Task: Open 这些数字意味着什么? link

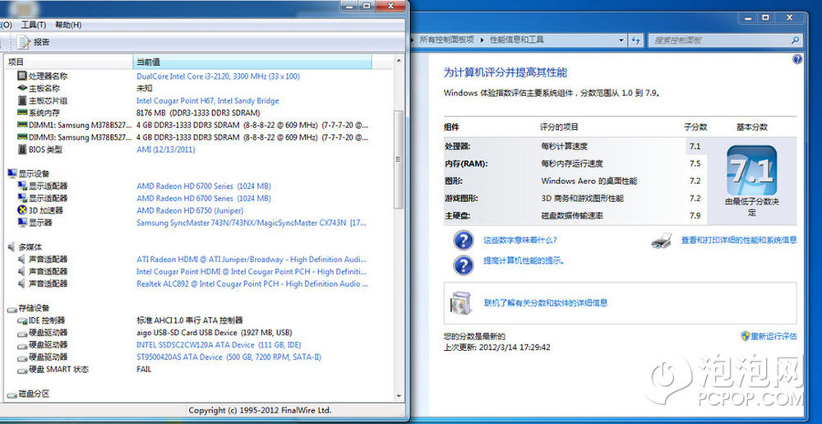Action: pyautogui.click(x=520, y=240)
